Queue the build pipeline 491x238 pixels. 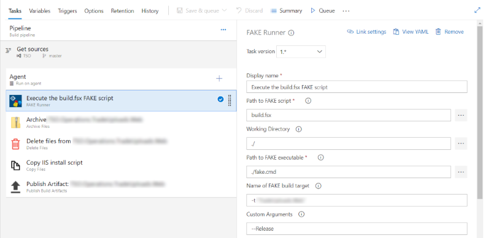[x=323, y=10]
